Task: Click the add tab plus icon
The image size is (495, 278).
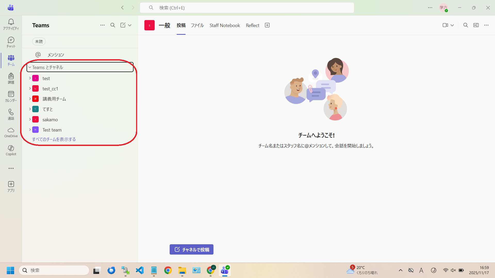Action: tap(267, 25)
